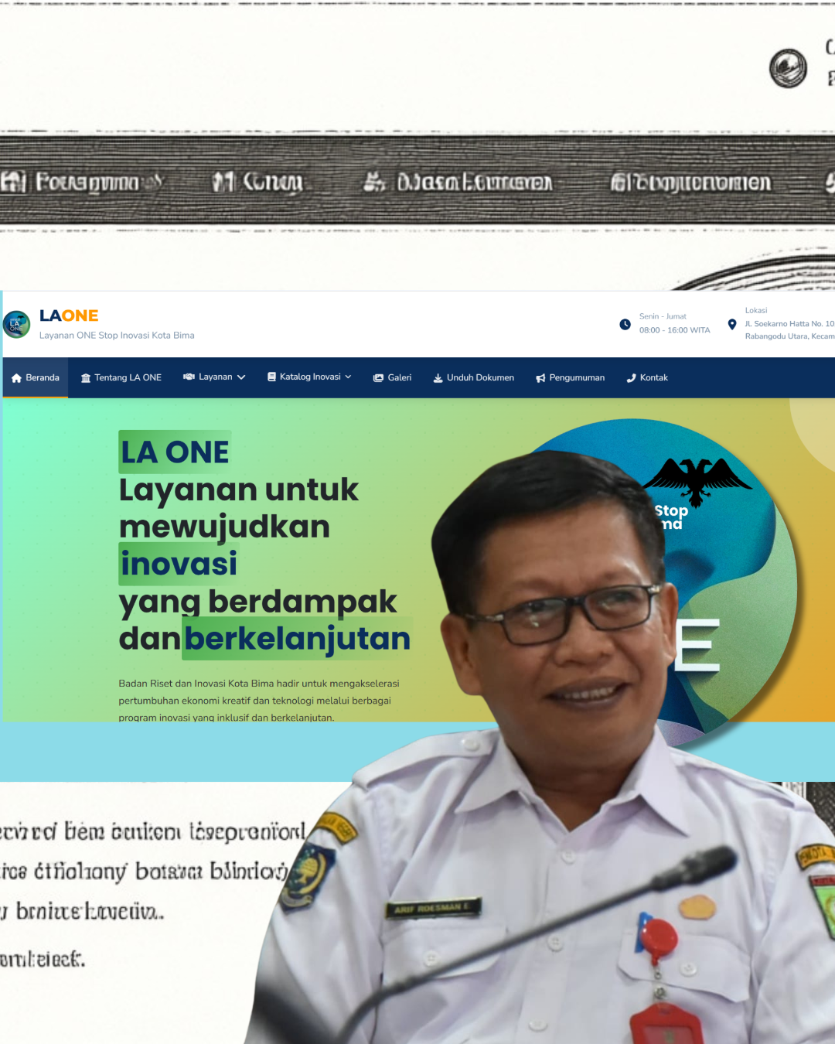Click the images icon beside Galeri
Image resolution: width=835 pixels, height=1044 pixels.
(x=378, y=378)
